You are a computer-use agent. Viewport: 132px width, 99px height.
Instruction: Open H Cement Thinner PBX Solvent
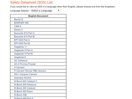[30, 71]
